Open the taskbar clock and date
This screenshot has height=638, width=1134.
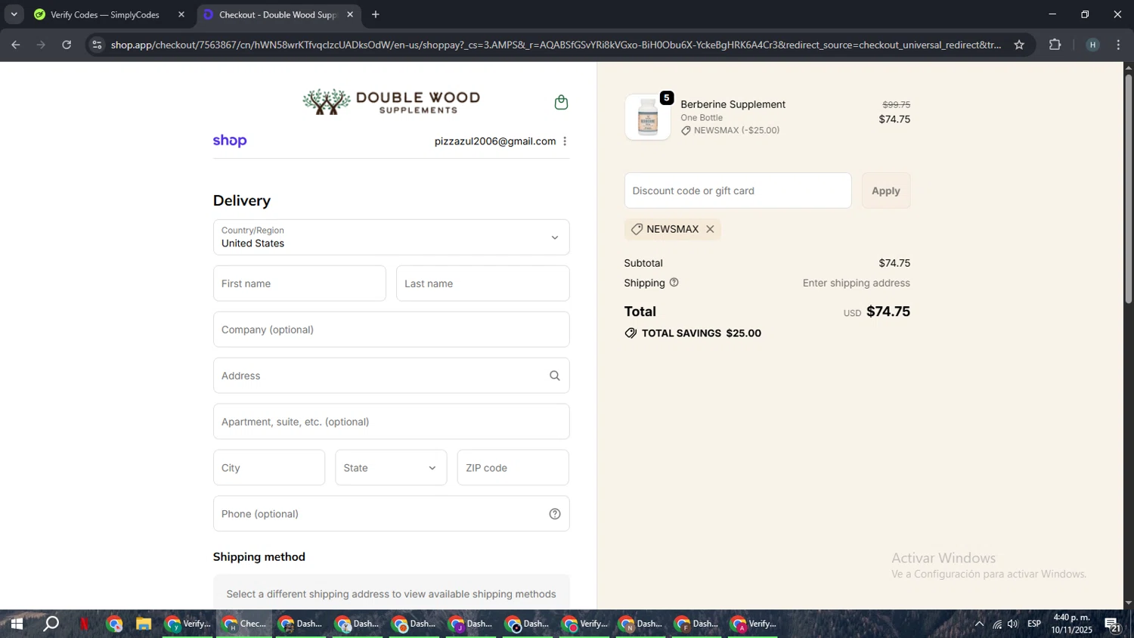pyautogui.click(x=1071, y=624)
